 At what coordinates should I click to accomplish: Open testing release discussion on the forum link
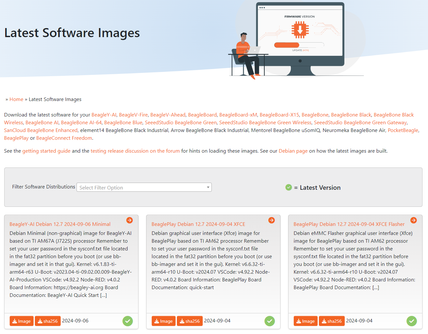(135, 151)
